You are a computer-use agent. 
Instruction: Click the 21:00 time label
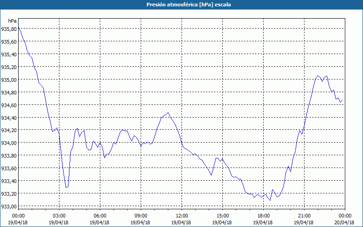coord(304,216)
